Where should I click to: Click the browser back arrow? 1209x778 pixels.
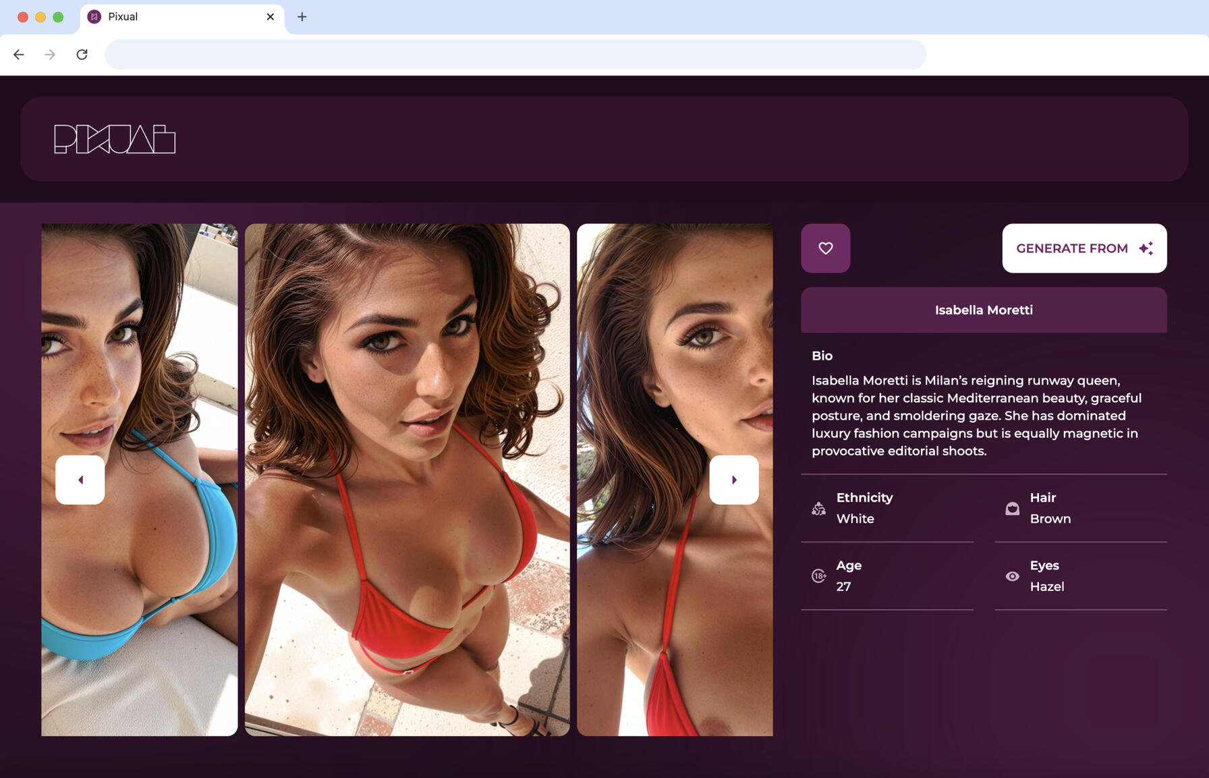coord(19,55)
